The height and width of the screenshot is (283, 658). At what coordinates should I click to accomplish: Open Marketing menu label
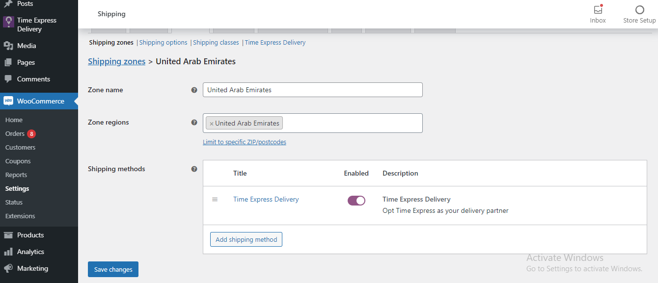point(32,268)
